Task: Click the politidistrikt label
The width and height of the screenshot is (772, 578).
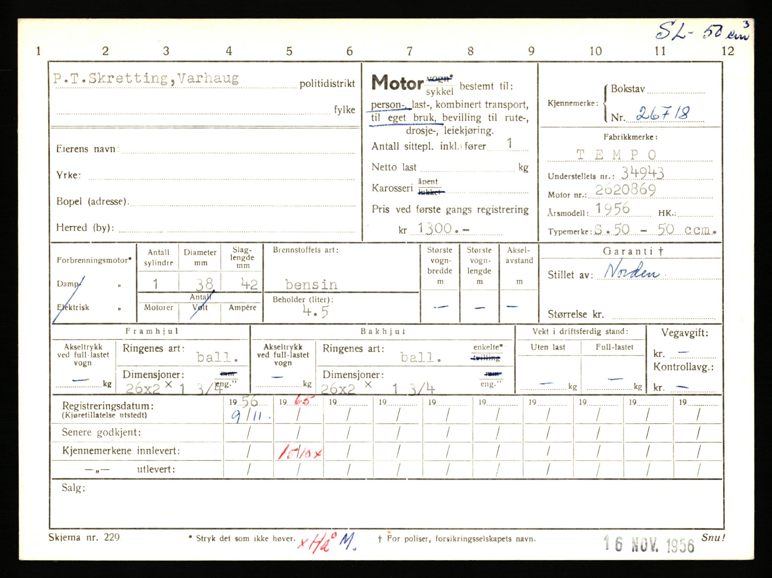Action: [x=327, y=84]
